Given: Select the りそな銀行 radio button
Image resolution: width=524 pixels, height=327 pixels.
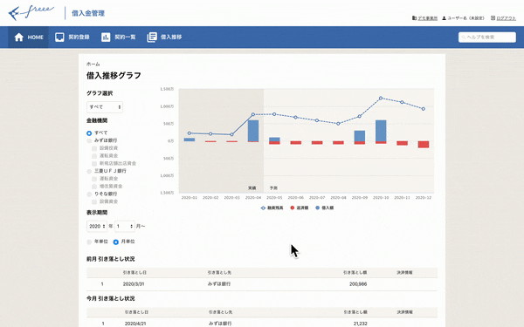Looking at the screenshot, I should pos(89,194).
